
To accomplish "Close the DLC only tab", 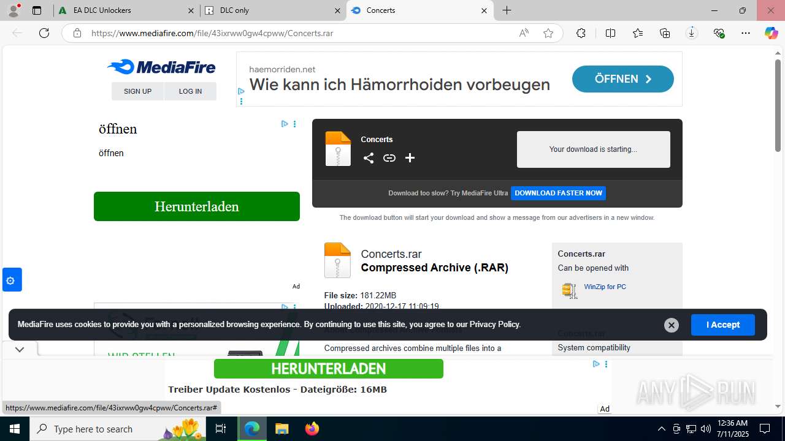I will [337, 10].
